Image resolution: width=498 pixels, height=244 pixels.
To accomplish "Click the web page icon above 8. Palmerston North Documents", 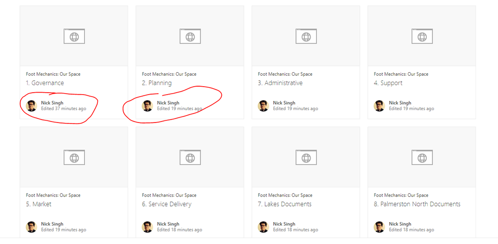I will (422, 157).
